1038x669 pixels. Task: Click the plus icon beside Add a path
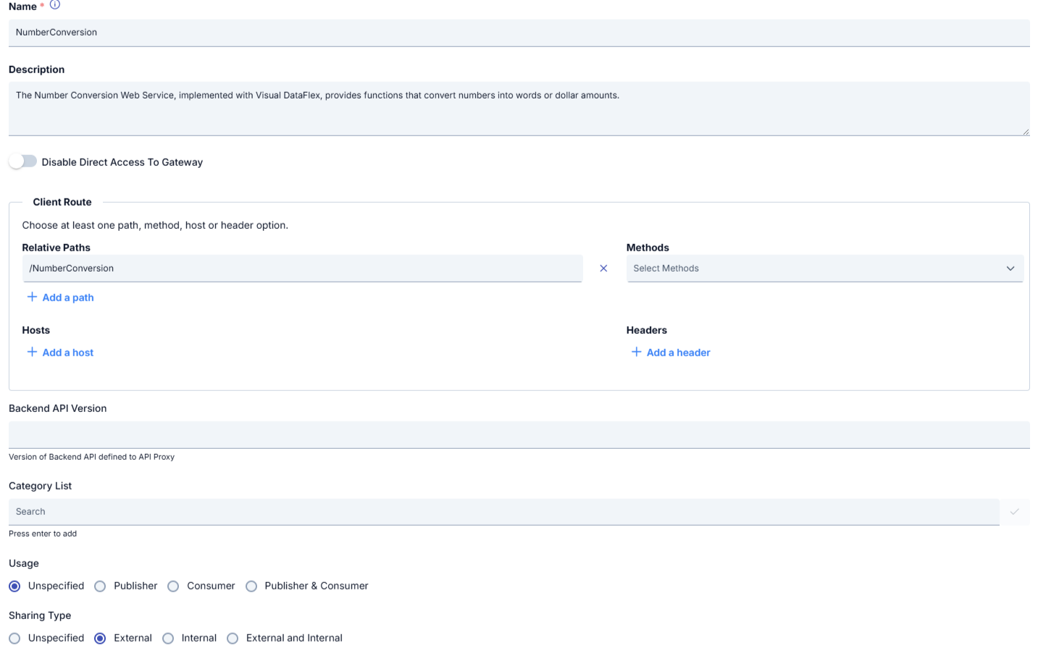(32, 297)
